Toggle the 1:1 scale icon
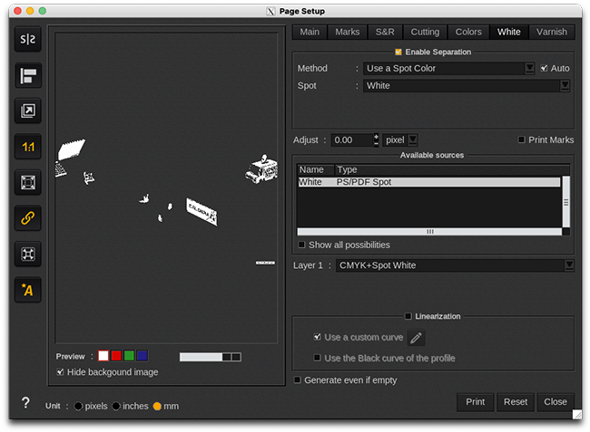The width and height of the screenshot is (590, 432). [x=28, y=147]
